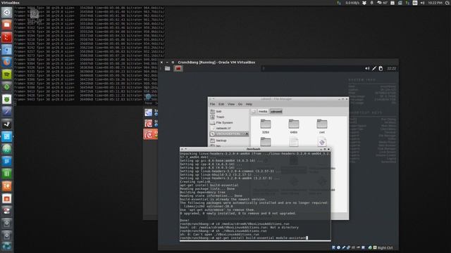
Task: Click the folder icon in CrunchBang panel
Action: pos(168,68)
